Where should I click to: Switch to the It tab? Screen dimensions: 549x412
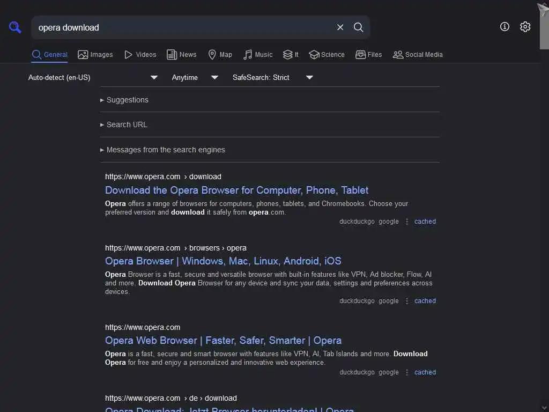tap(291, 55)
